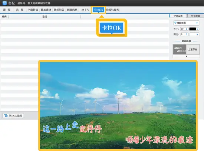204x151 pixels.
Task: Increase font size with 大小 arrow
Action: click(x=187, y=29)
